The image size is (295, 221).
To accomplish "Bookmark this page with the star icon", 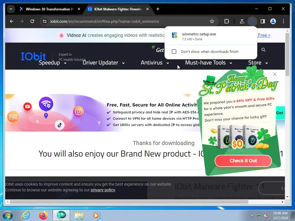I will 212,21.
